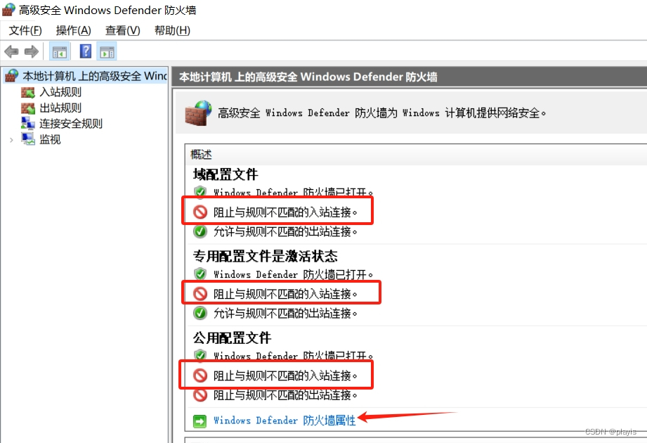647x443 pixels.
Task: Click the large brick wall globe icon
Action: [198, 113]
